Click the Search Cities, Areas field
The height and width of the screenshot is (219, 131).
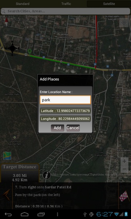[x=65, y=11]
